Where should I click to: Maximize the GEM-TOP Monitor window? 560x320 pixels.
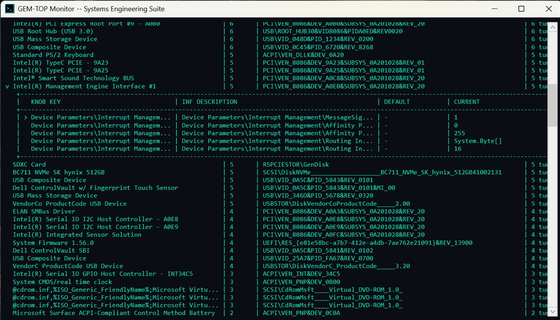click(521, 9)
